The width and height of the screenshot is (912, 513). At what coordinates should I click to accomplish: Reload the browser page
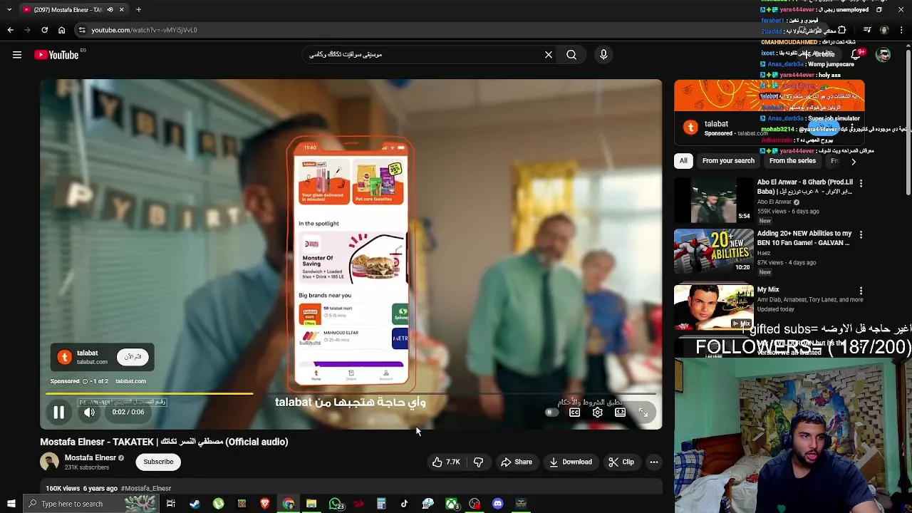click(x=44, y=30)
